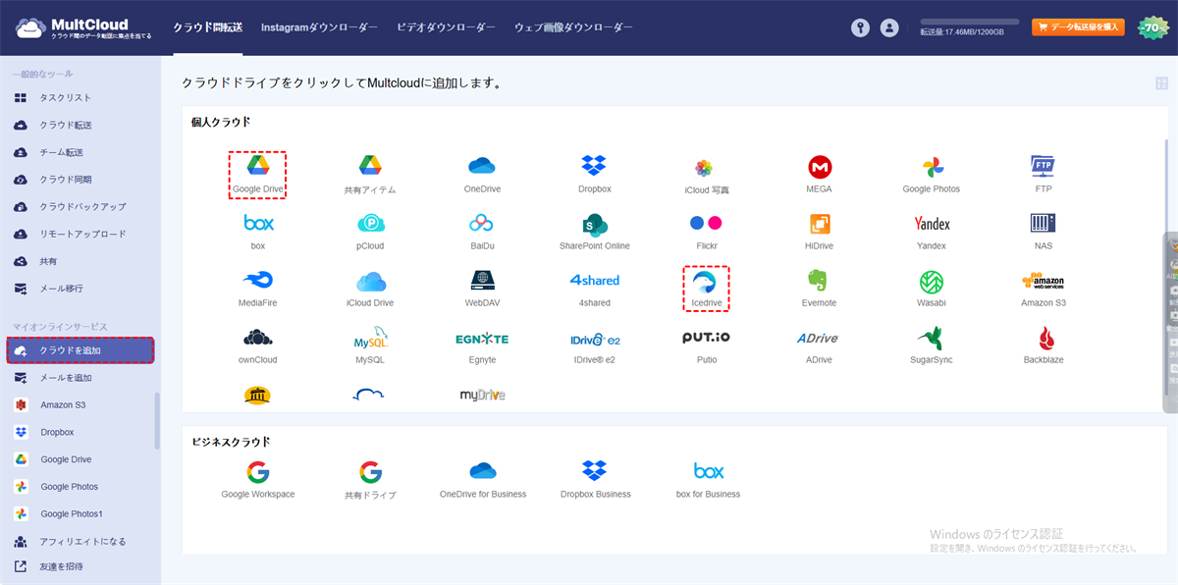Screen dimensions: 1178x585
Task: Select the NAS option
Action: [1043, 232]
